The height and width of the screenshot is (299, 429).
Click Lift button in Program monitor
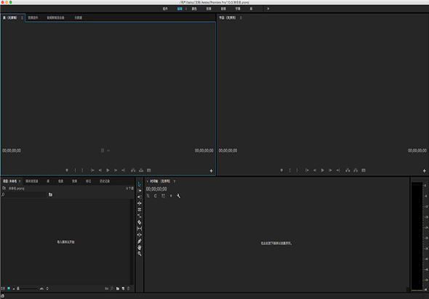click(x=348, y=170)
